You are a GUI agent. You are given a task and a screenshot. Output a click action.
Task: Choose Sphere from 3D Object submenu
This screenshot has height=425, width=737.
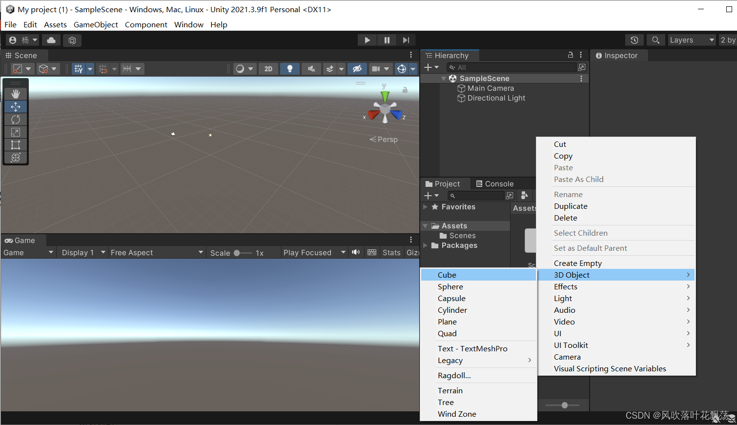478,287
